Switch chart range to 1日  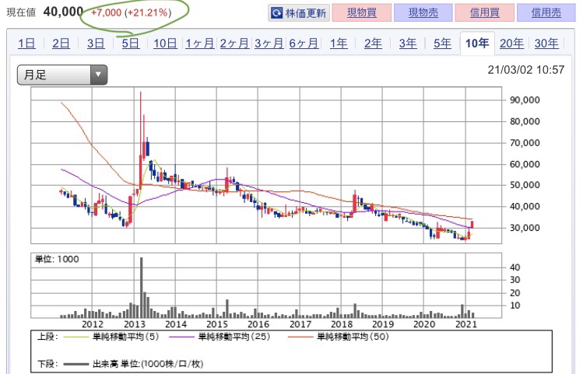(x=26, y=44)
